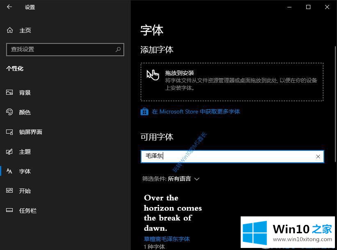Select the 字体 AA icon

pyautogui.click(x=9, y=171)
